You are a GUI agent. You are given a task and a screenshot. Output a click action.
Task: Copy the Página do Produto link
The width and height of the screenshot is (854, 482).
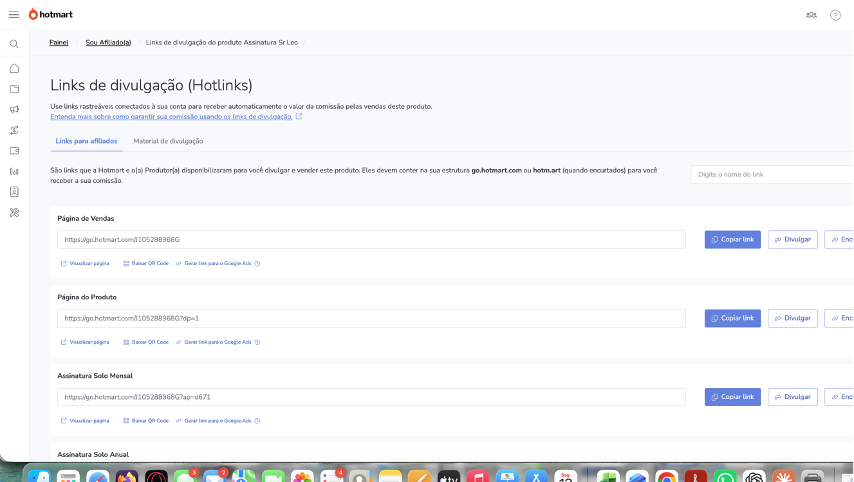[732, 318]
